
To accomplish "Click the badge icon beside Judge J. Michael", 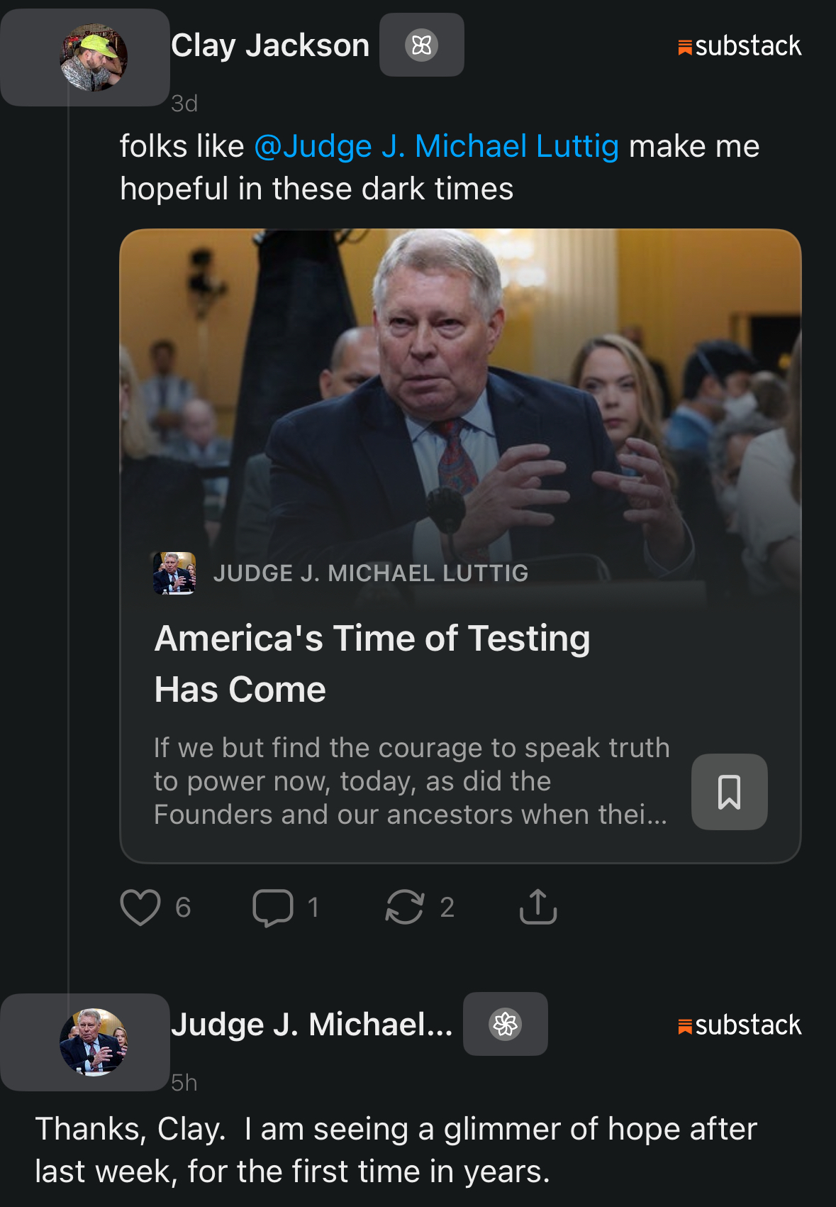I will pos(506,1024).
